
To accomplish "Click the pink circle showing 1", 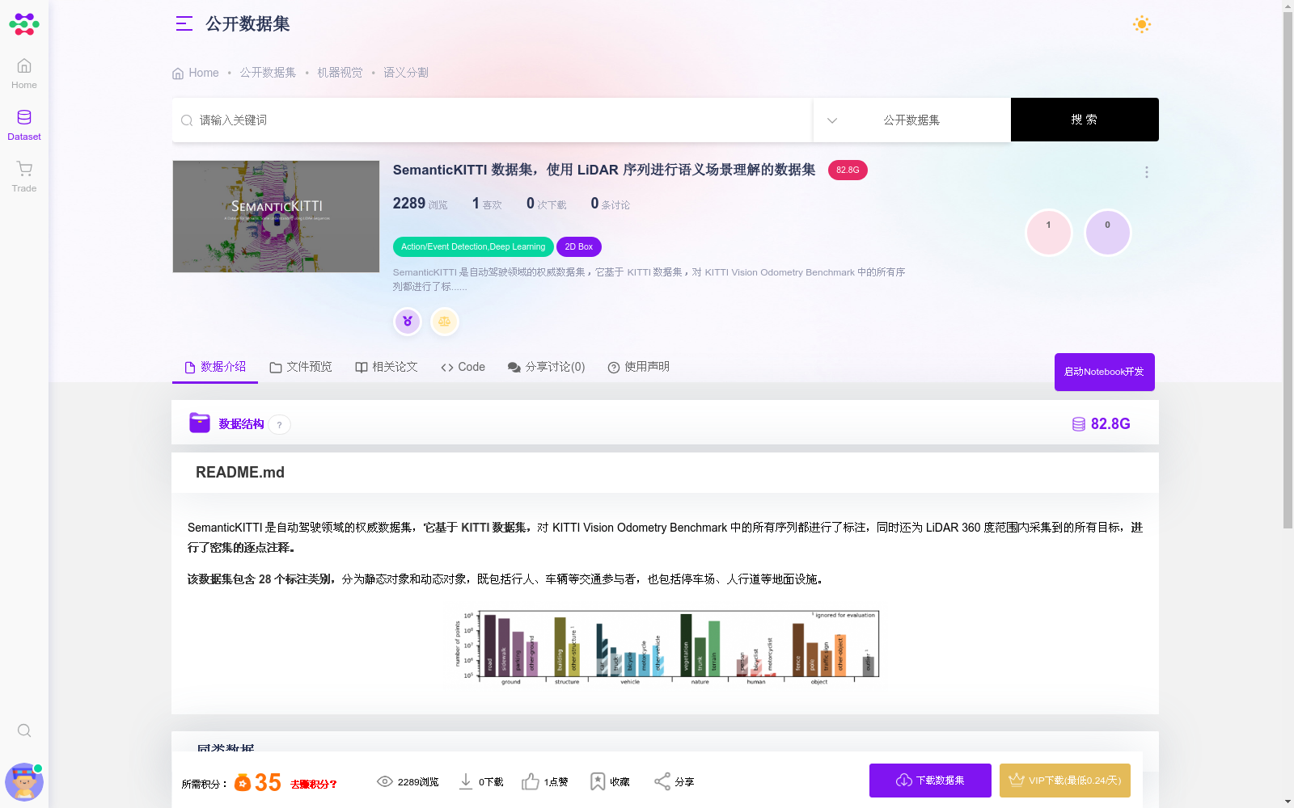I will click(x=1049, y=233).
